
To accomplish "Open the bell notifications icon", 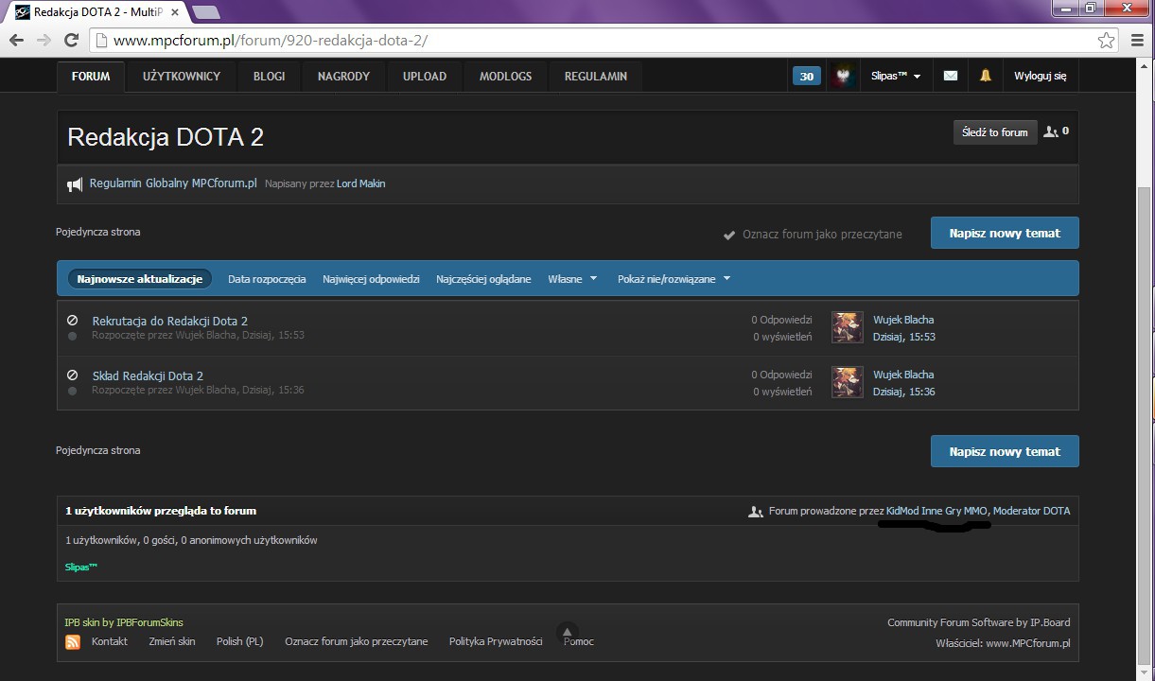I will click(x=985, y=76).
